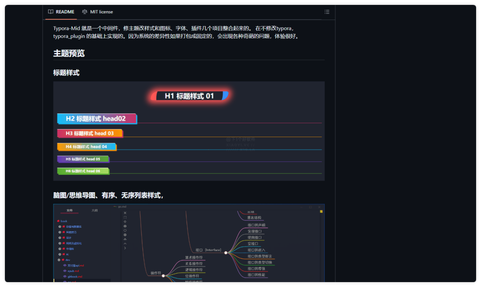Click the Typora-Mid description paragraph

pos(176,32)
